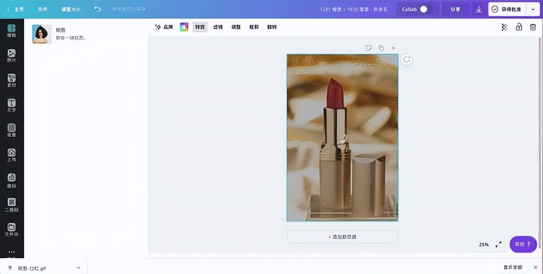Open the File (文件) menu
Screen dimensions: 543x274
click(42, 9)
